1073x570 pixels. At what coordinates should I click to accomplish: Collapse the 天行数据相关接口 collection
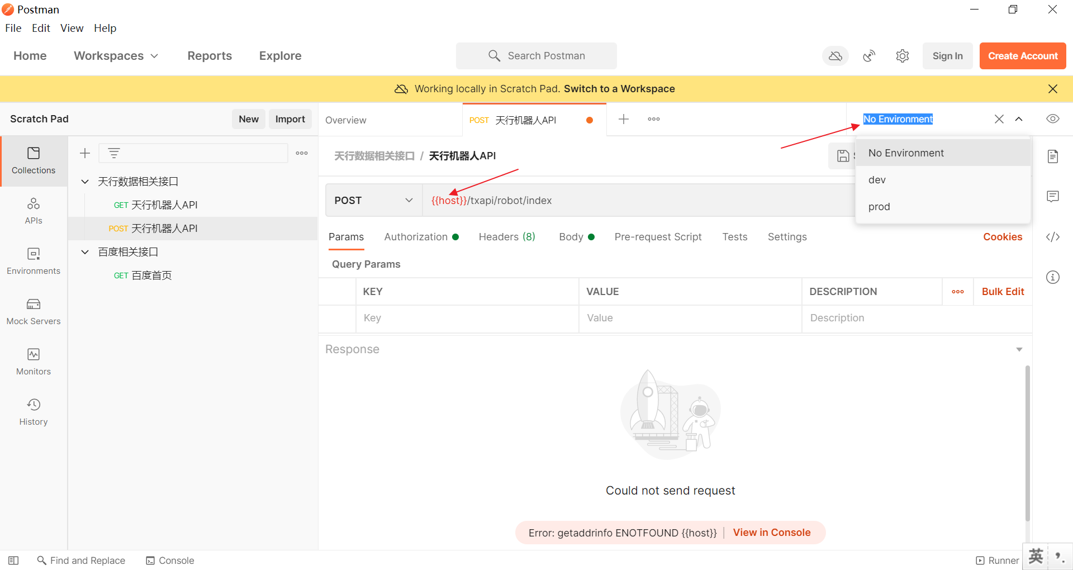click(85, 182)
